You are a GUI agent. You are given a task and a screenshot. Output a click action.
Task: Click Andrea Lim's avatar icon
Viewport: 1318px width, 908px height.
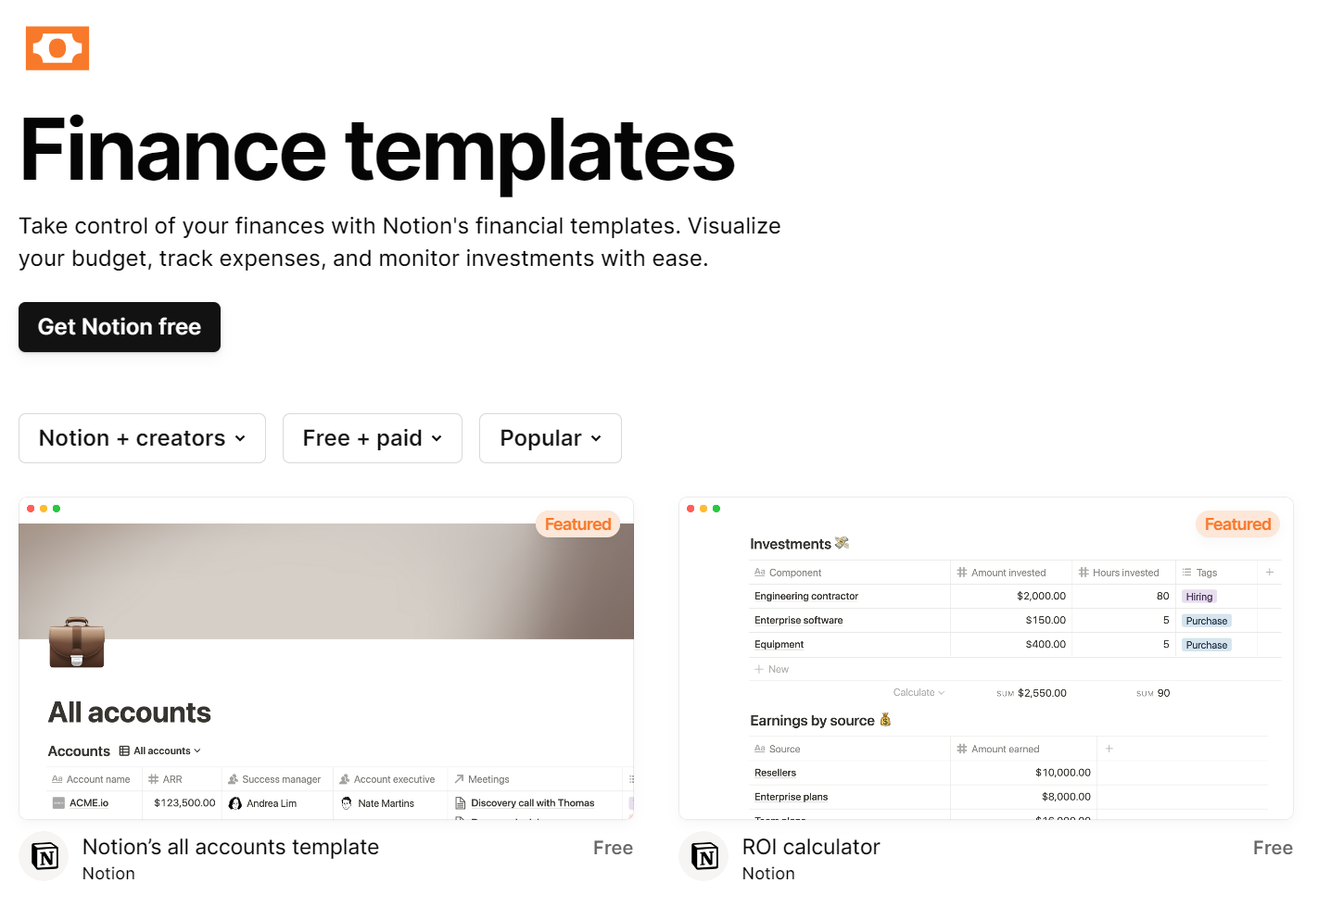tap(235, 803)
